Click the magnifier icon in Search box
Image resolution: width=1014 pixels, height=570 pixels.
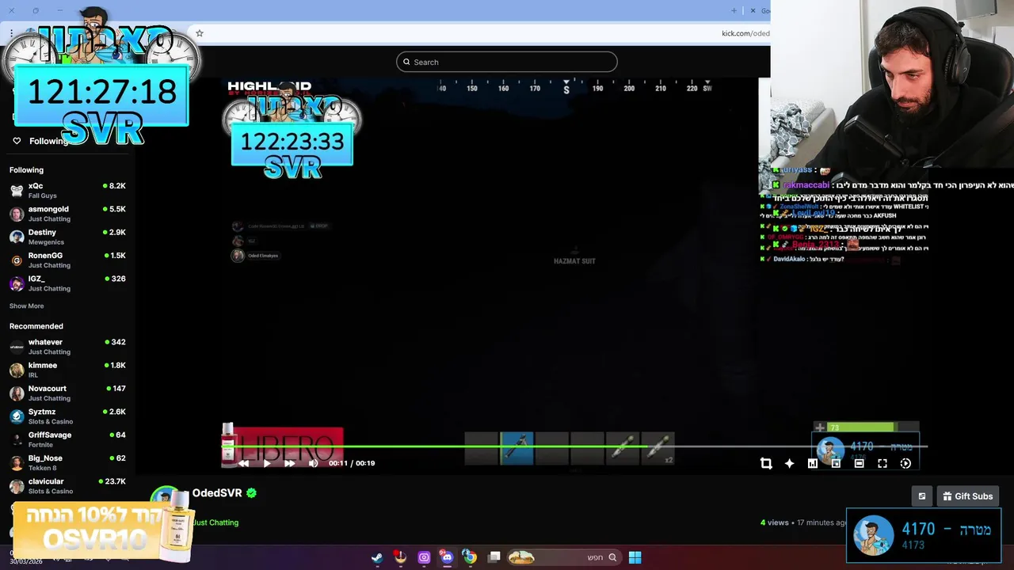407,62
